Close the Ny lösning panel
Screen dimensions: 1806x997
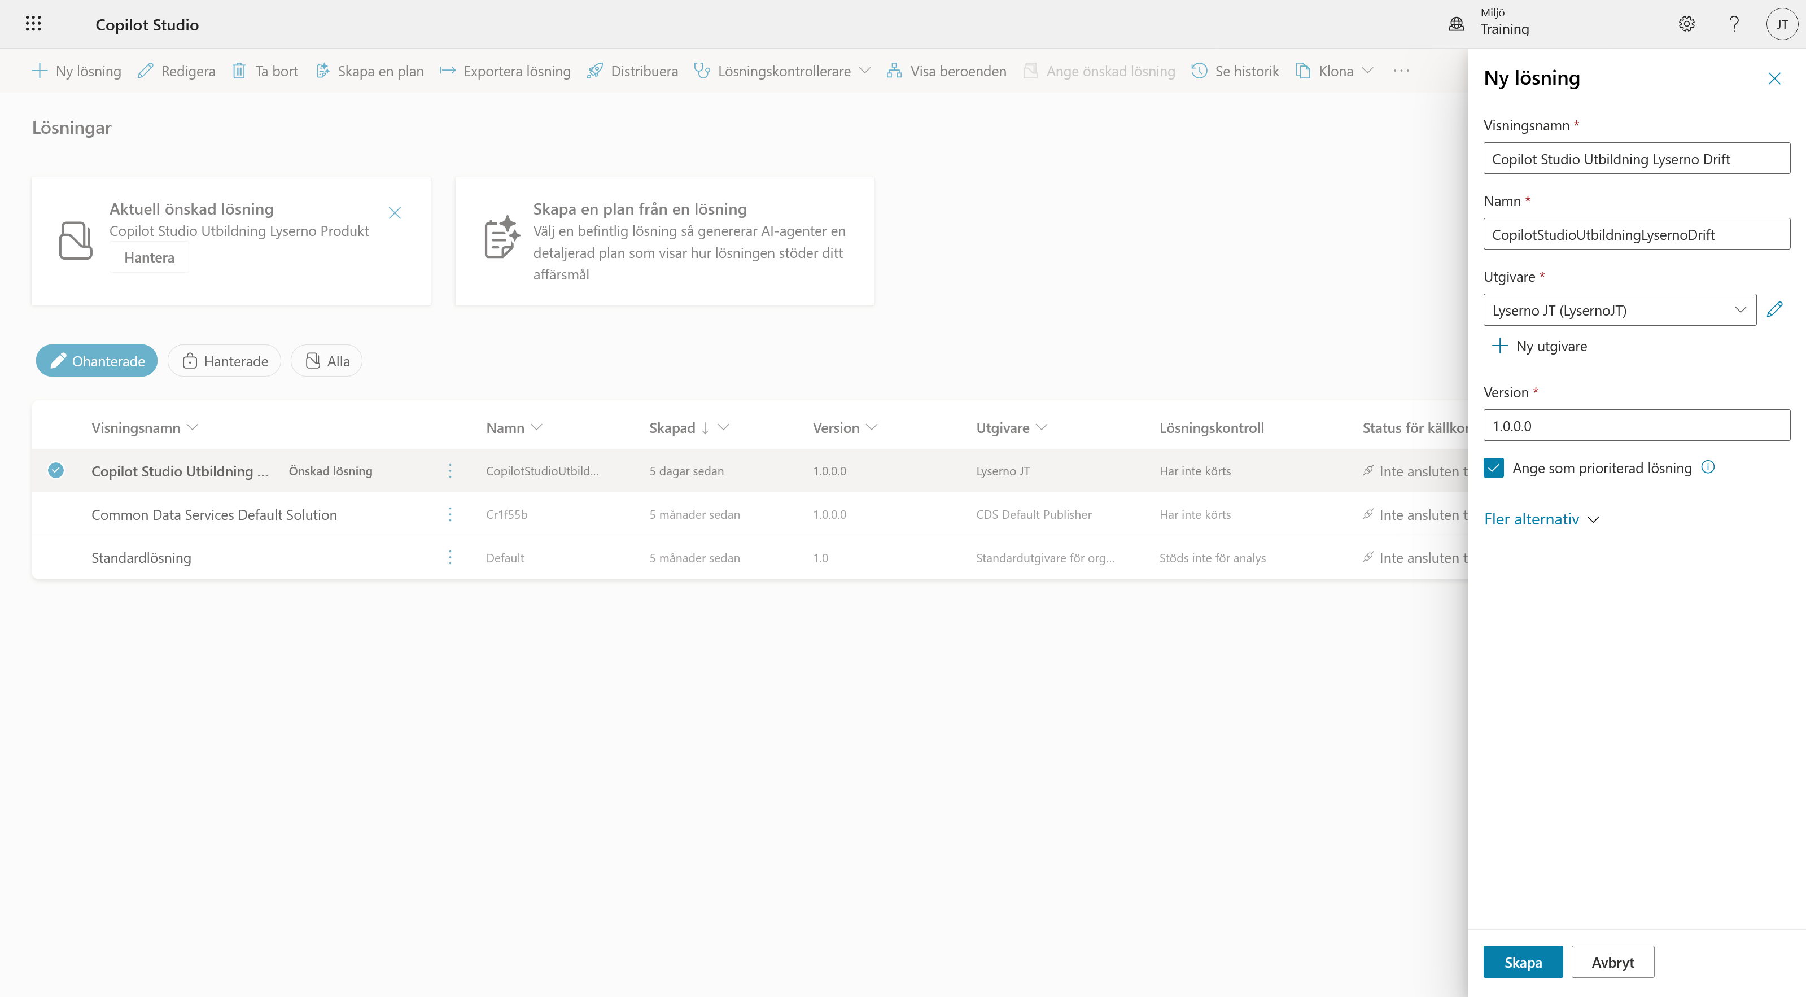[x=1774, y=78]
